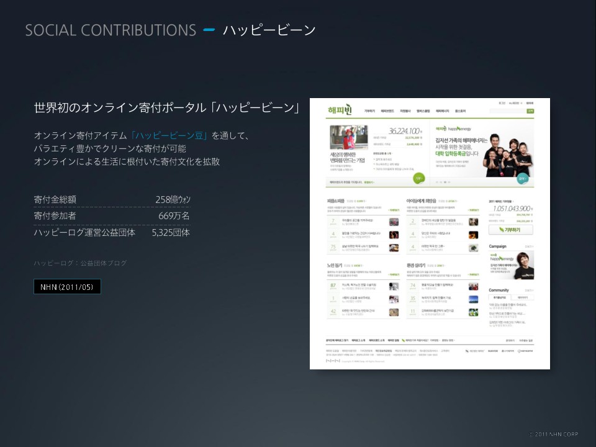This screenshot has height=447, width=596.
Task: Select the first Community tab
Action: pyautogui.click(x=500, y=297)
